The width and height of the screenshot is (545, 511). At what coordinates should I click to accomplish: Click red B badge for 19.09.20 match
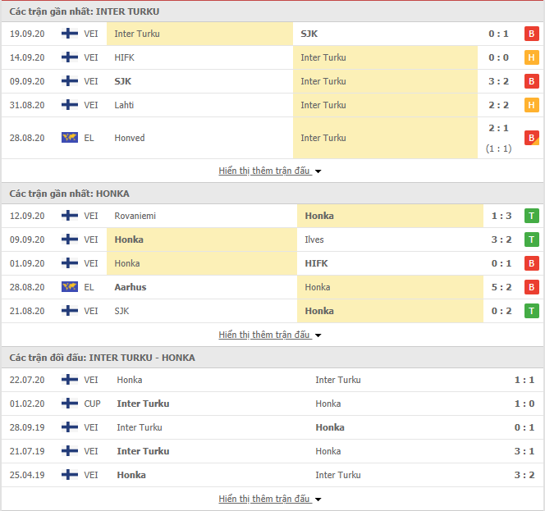pos(531,34)
